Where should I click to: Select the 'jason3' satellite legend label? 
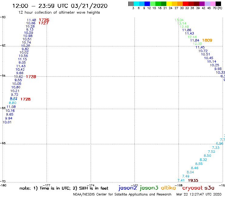coord(149,188)
